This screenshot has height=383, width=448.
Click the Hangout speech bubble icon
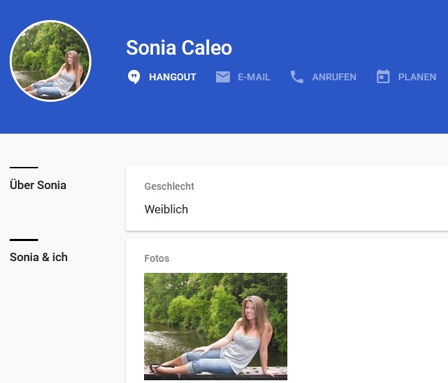click(x=134, y=77)
